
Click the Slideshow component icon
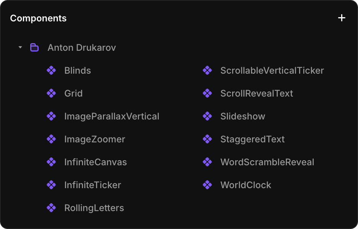pyautogui.click(x=207, y=116)
